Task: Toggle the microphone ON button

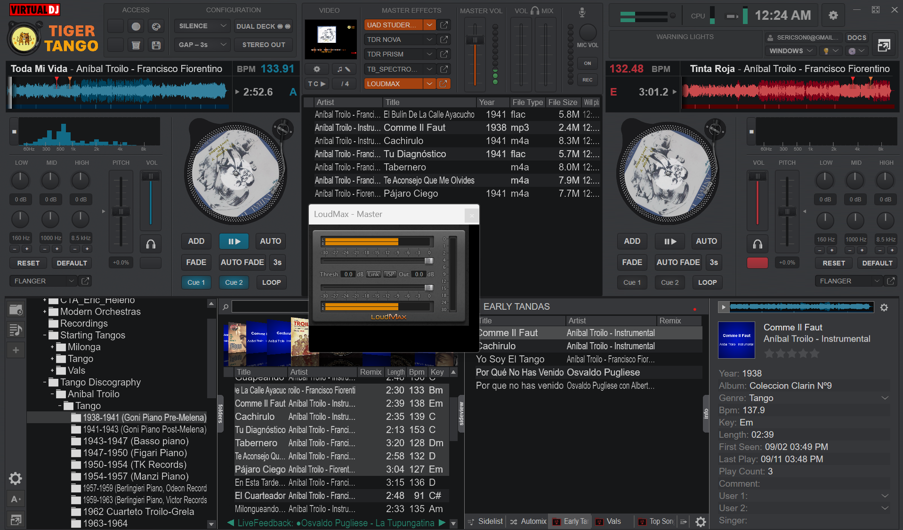Action: tap(587, 63)
